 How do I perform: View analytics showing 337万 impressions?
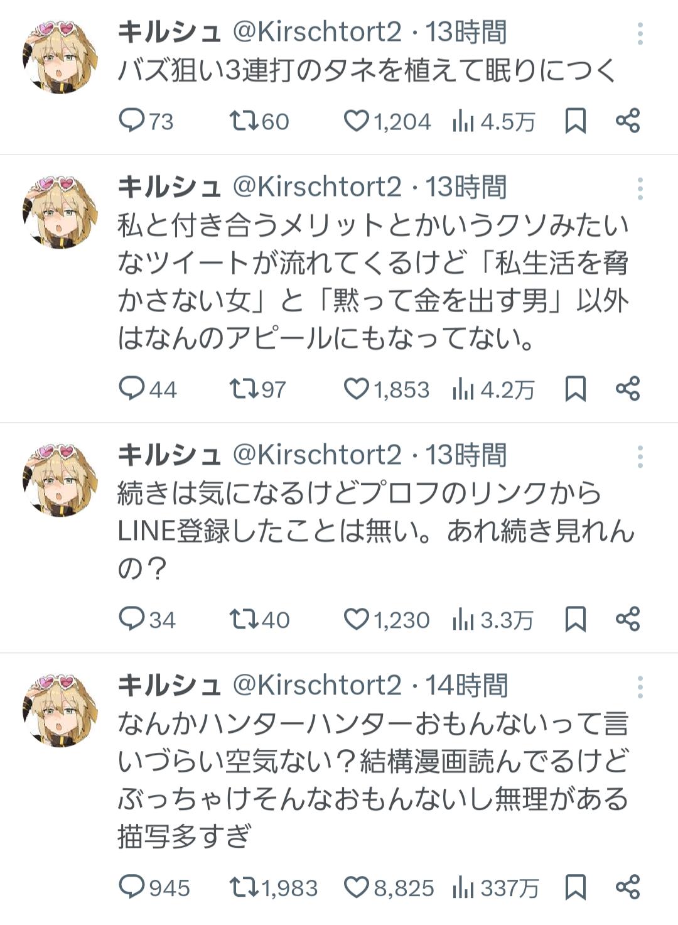(x=495, y=888)
